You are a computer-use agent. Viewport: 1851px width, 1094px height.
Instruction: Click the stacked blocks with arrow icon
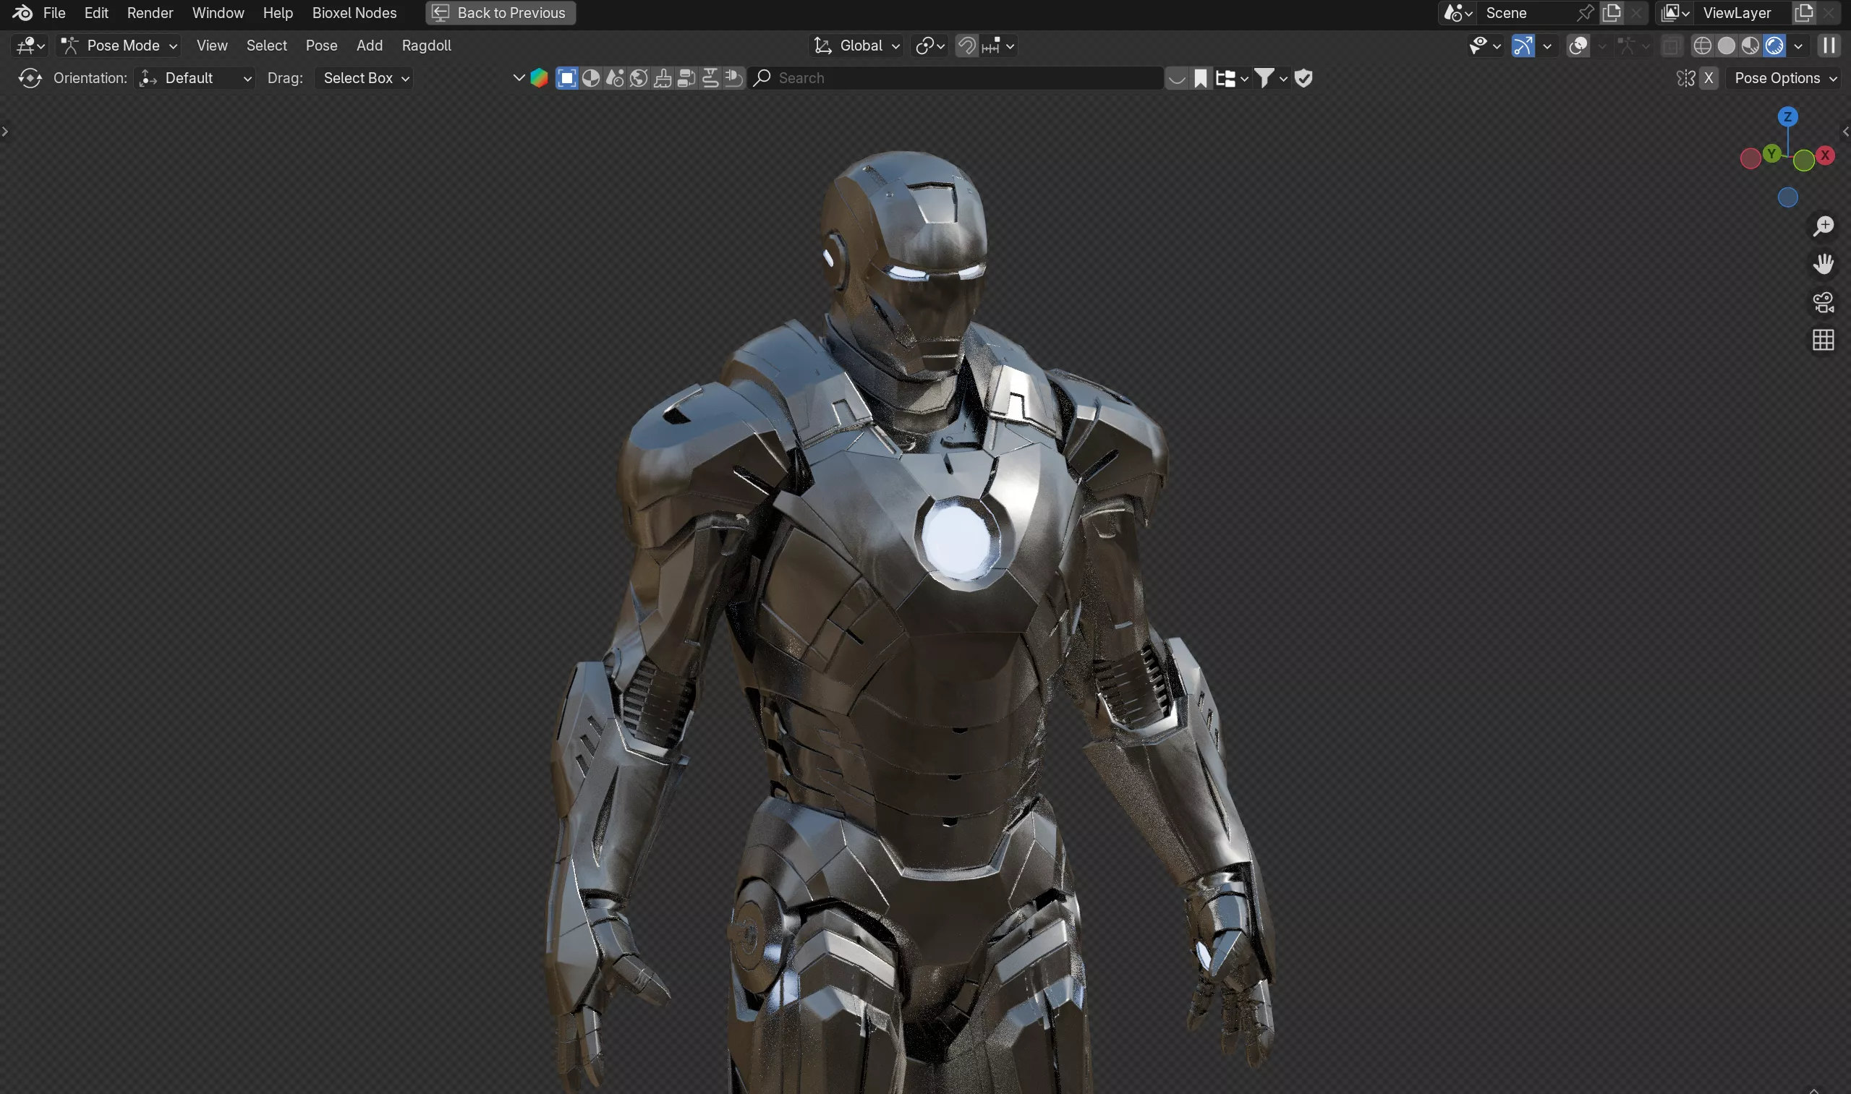tap(686, 78)
